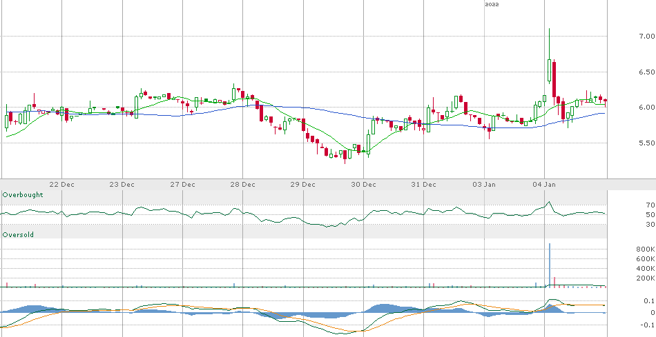Click the 600K volume axis value
Viewport: 656px width, 337px height.
pos(645,259)
